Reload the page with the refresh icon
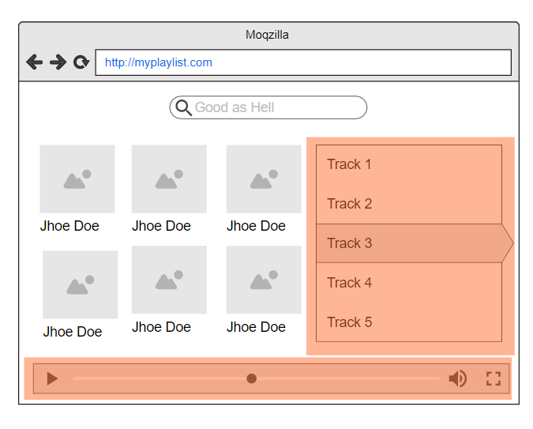The width and height of the screenshot is (533, 429). tap(81, 62)
